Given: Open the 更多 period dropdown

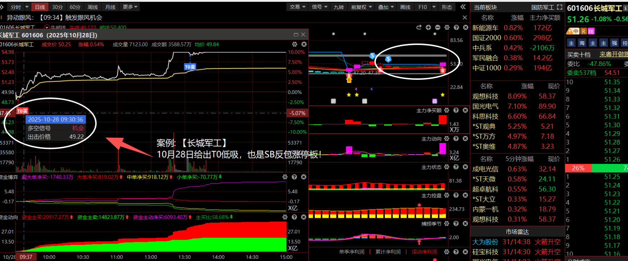Looking at the screenshot, I should 130,7.
